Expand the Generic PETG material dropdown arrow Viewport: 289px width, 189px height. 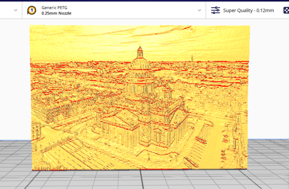click(x=200, y=10)
